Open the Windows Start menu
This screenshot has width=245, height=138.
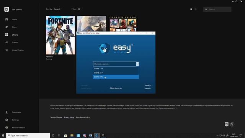(x=3, y=135)
